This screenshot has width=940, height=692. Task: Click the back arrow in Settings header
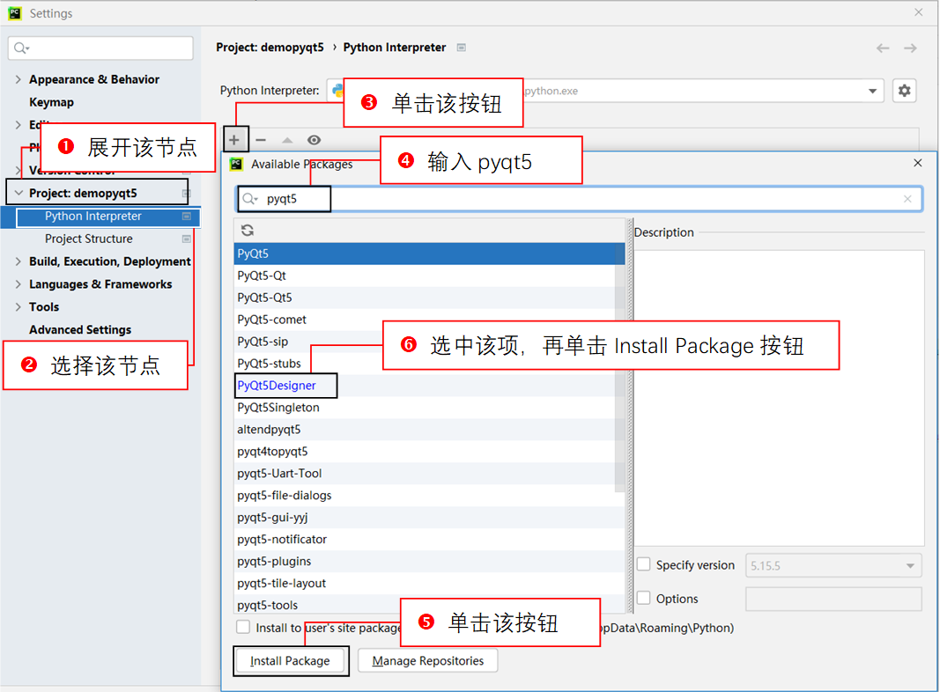coord(883,48)
